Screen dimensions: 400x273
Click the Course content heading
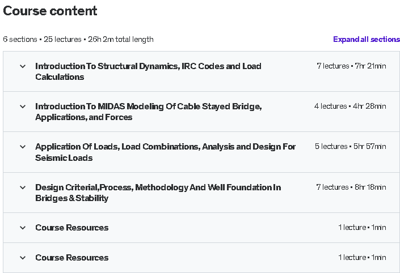(50, 11)
